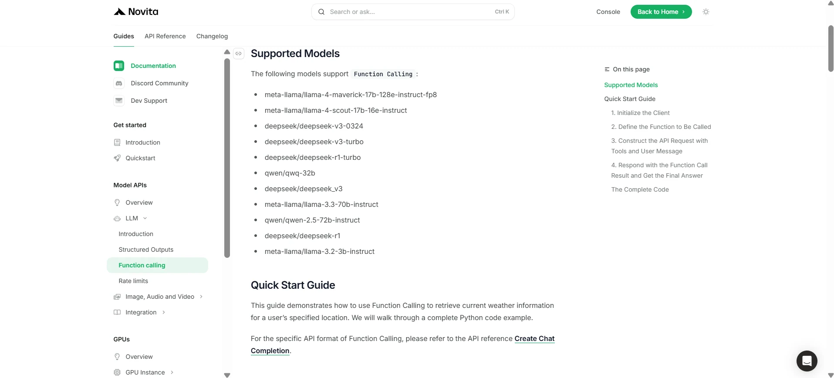Click the Discord Community icon
Image resolution: width=834 pixels, height=378 pixels.
pos(119,83)
